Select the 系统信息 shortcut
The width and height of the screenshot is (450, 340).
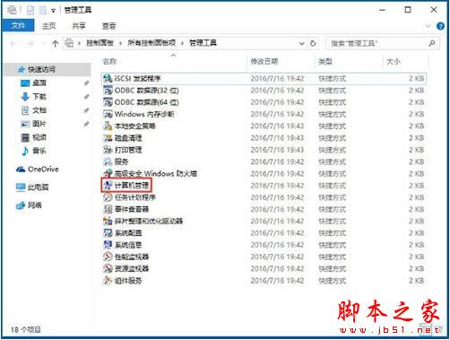[264, 245]
